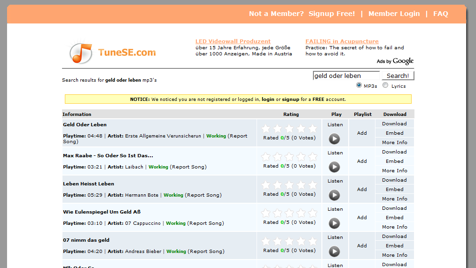Rate Leben Heisst Leben one star
Image resolution: width=476 pixels, height=268 pixels.
265,185
